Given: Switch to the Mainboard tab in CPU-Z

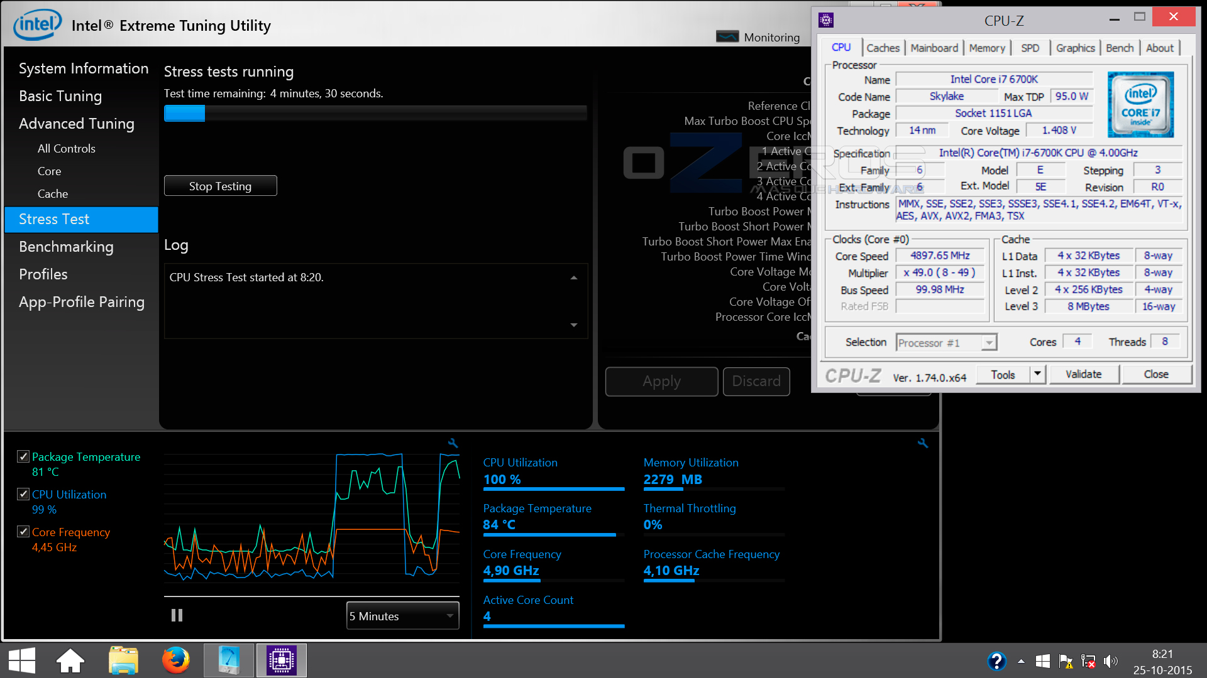Looking at the screenshot, I should point(934,48).
